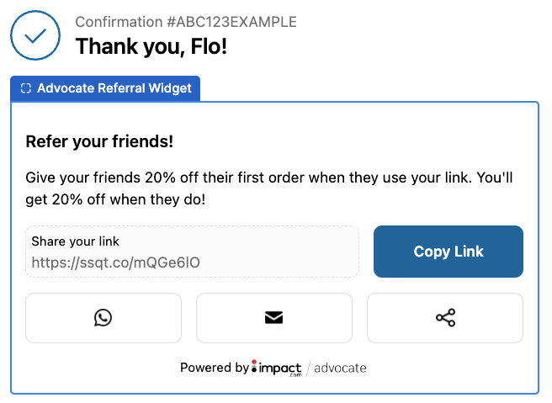Focus the Share your link field
Image resolution: width=552 pixels, height=403 pixels.
(x=192, y=252)
